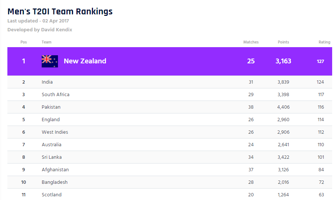The image size is (334, 200).
Task: Click the Points column header
Action: click(x=283, y=42)
